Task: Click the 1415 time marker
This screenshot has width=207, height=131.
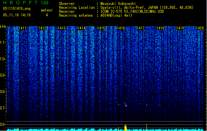Action: (x=101, y=28)
